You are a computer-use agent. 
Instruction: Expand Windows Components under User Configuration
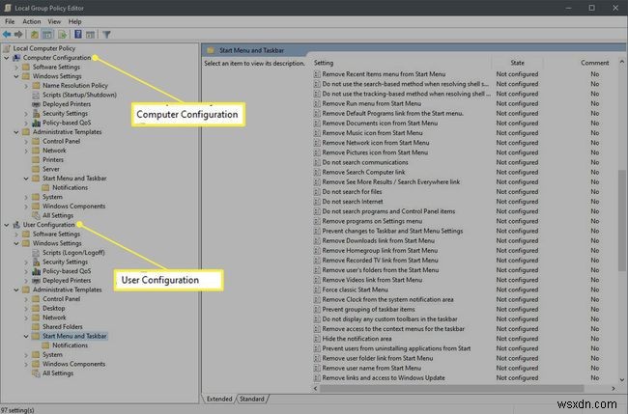(26, 364)
